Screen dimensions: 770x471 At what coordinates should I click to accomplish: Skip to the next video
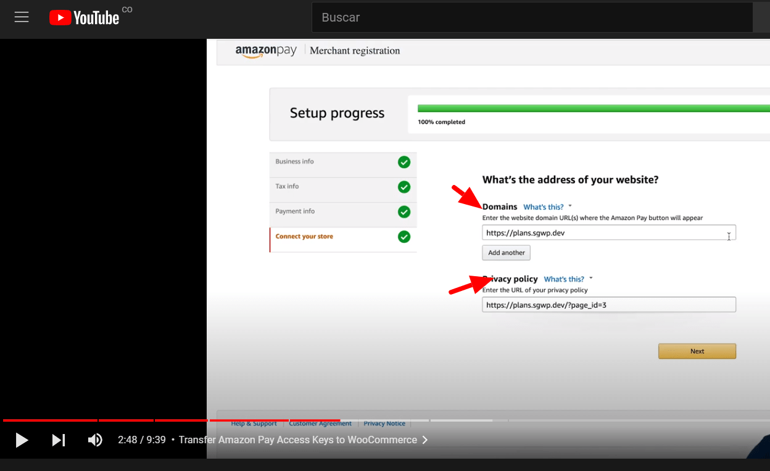(x=59, y=440)
